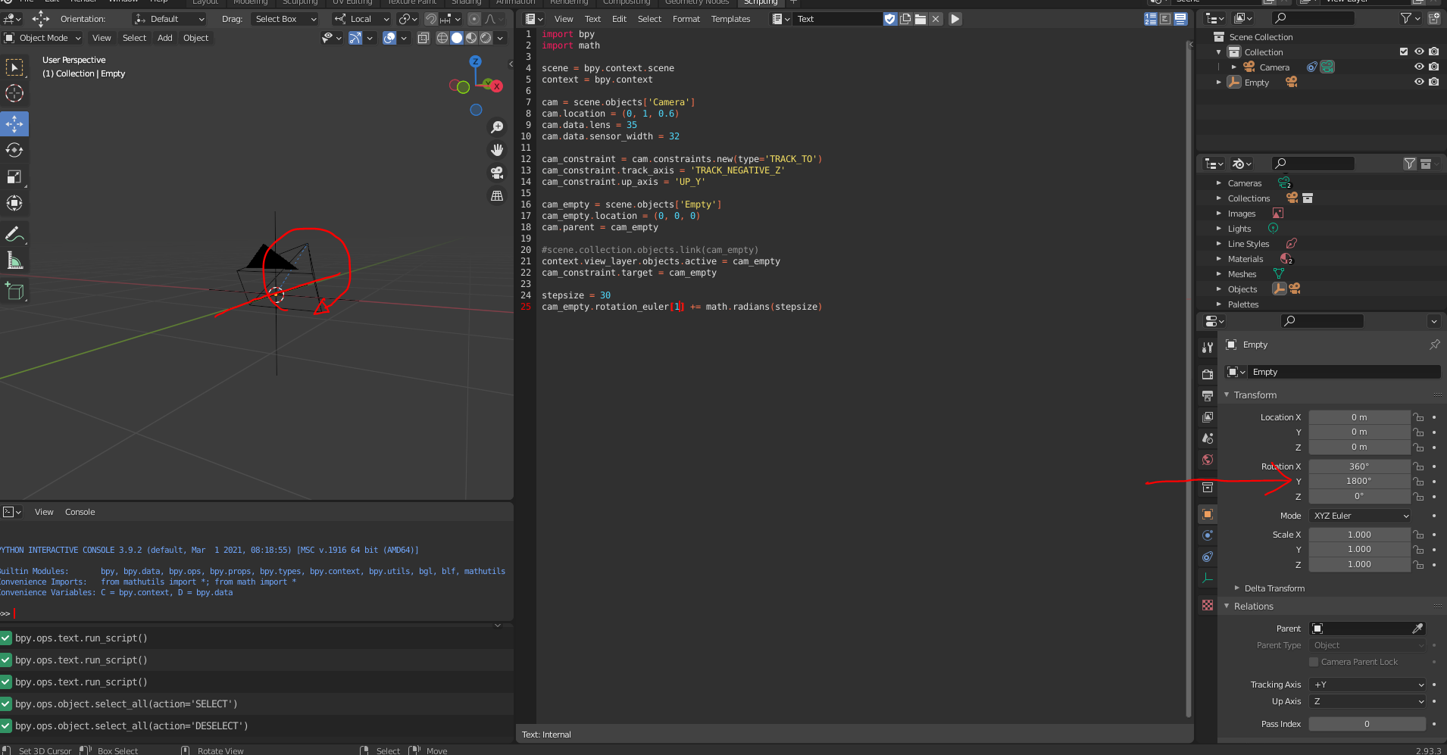1447x755 pixels.
Task: Open the Object menu in 3D viewport
Action: point(195,38)
